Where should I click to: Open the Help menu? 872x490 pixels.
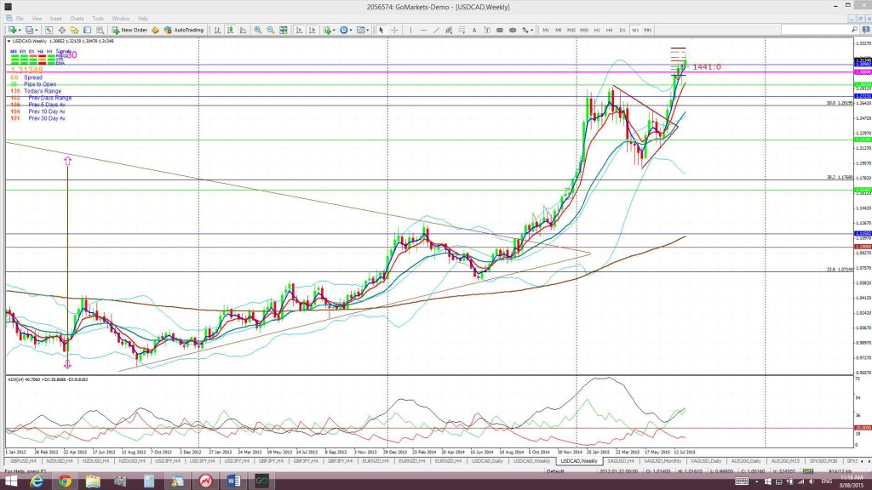point(143,19)
